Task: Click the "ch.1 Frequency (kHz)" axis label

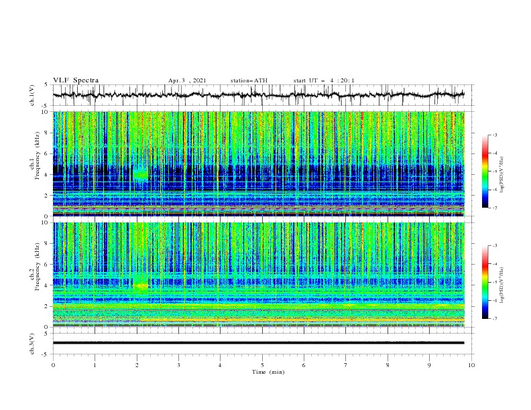Action: [x=35, y=154]
